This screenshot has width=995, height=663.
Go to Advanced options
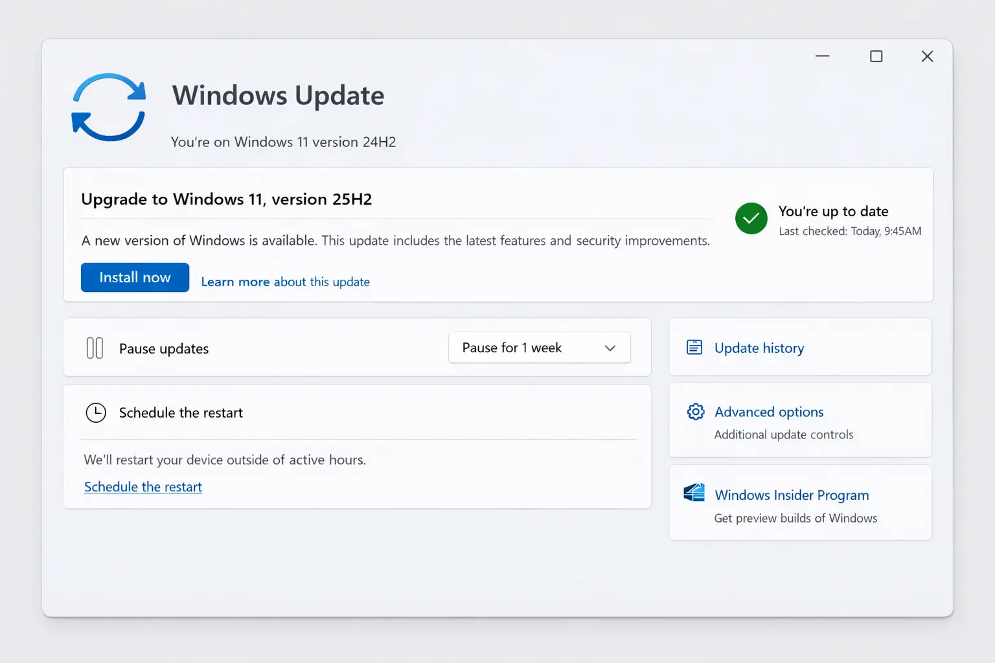click(769, 412)
